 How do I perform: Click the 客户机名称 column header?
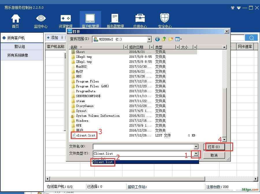(x=55, y=47)
